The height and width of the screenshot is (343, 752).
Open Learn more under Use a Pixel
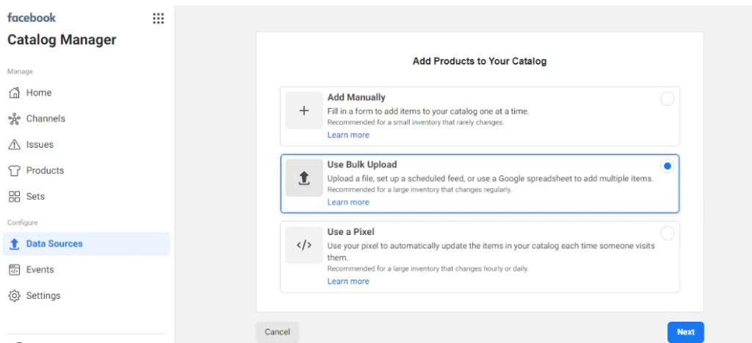348,281
